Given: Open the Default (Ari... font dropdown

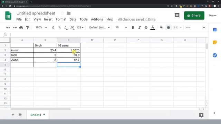Looking at the screenshot, I should (99, 28).
